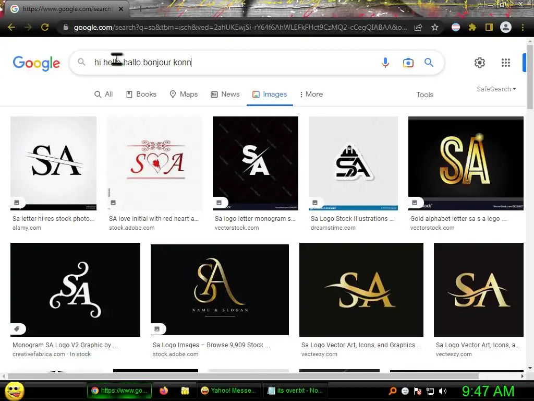Search by image with the camera icon
534x401 pixels.
pos(408,63)
